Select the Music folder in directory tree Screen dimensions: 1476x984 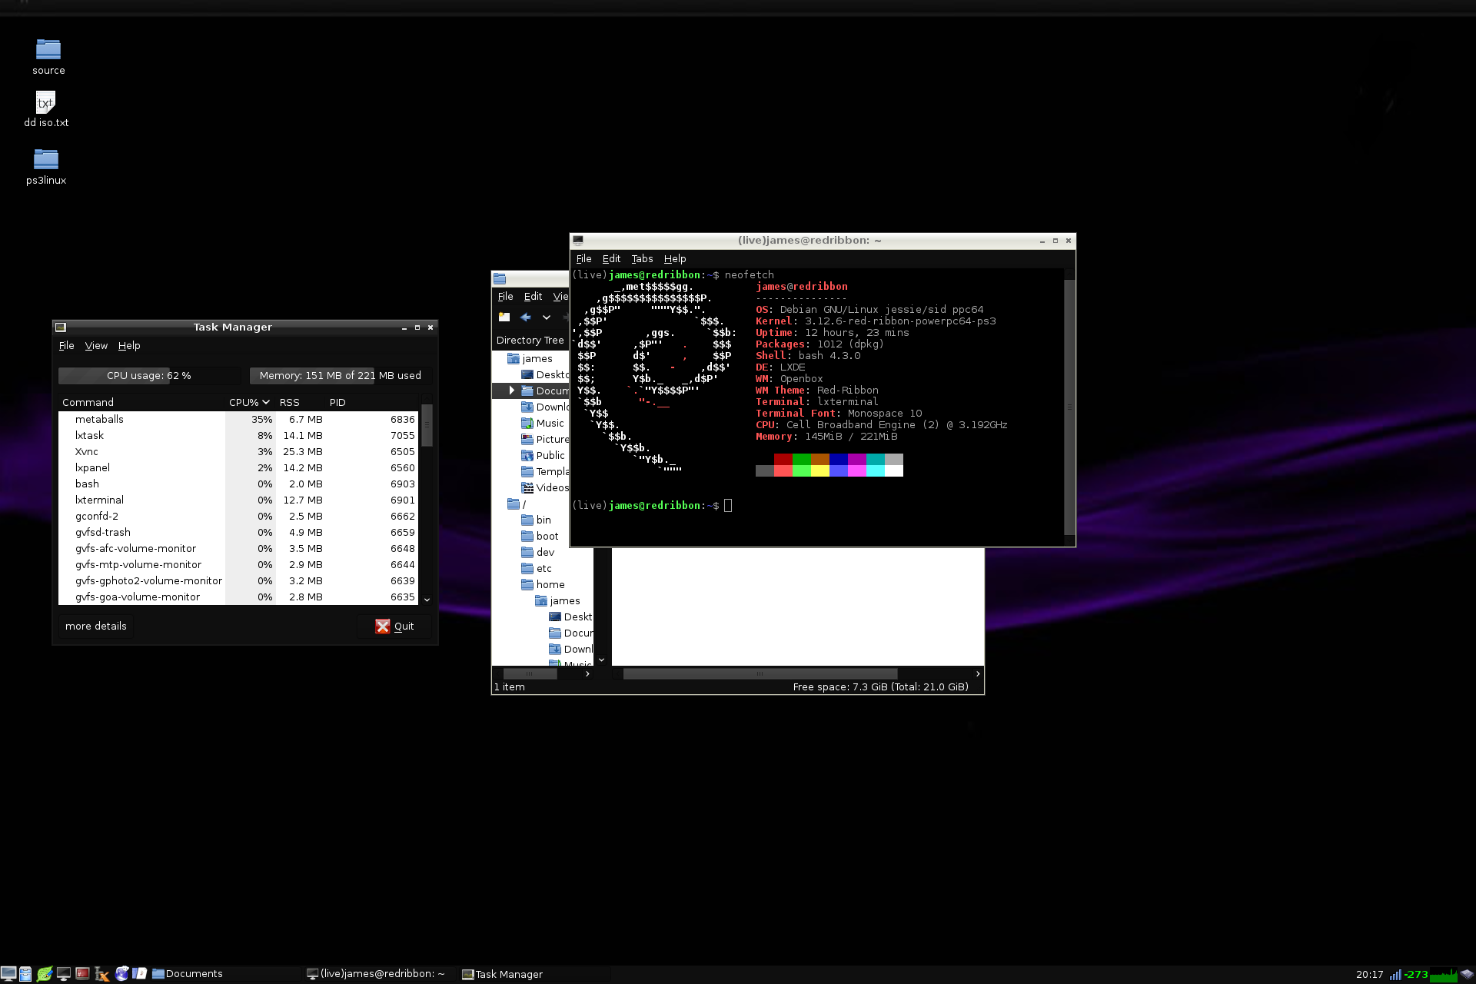550,424
